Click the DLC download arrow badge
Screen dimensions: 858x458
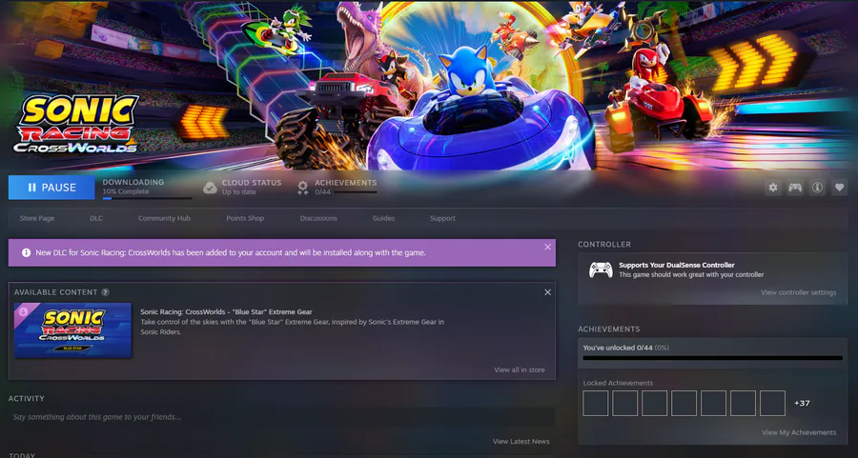23,312
